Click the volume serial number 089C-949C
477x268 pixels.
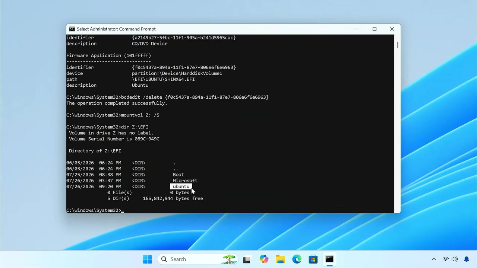147,139
